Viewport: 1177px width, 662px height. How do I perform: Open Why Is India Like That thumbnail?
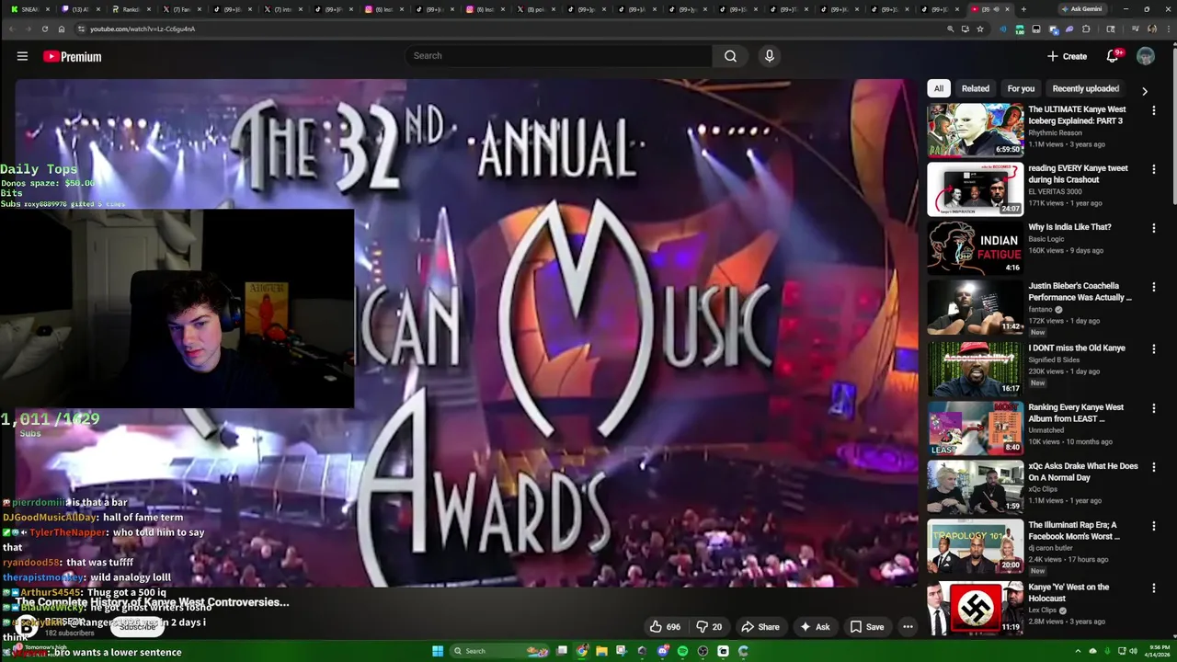coord(975,247)
